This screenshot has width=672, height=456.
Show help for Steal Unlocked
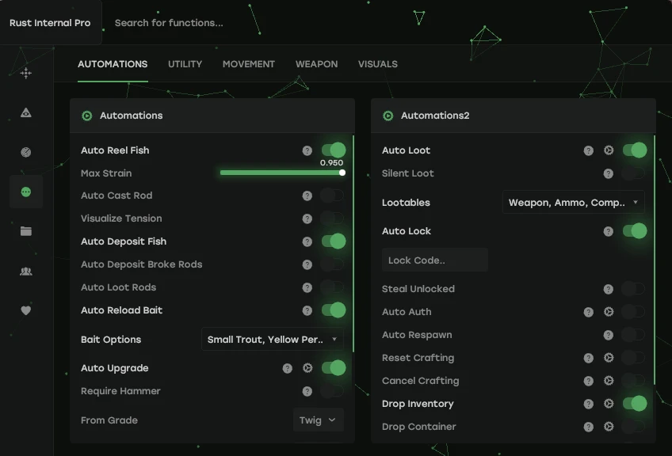(608, 289)
